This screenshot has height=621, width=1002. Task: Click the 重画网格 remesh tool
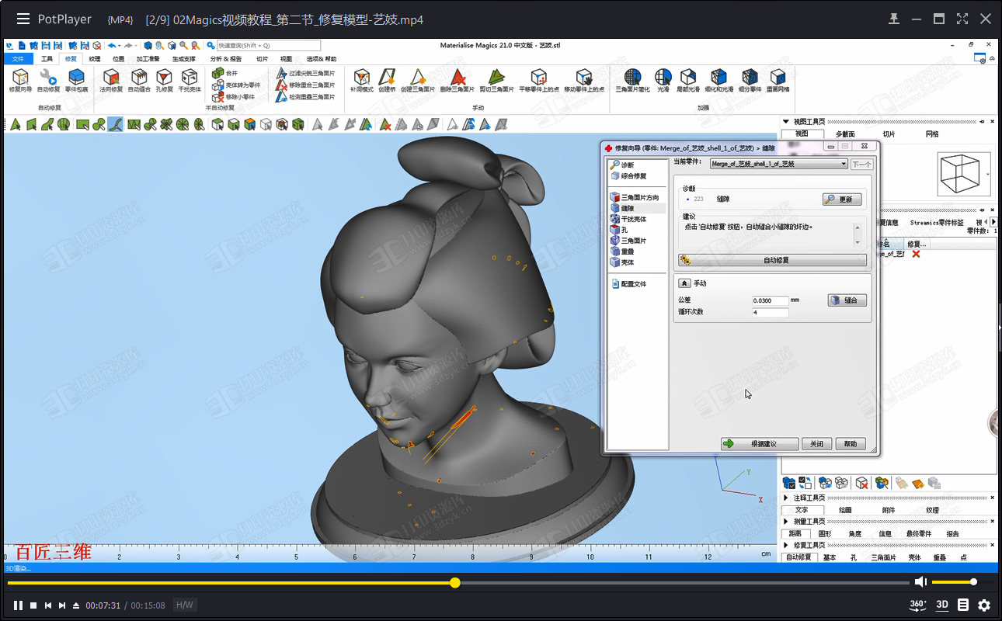point(778,81)
